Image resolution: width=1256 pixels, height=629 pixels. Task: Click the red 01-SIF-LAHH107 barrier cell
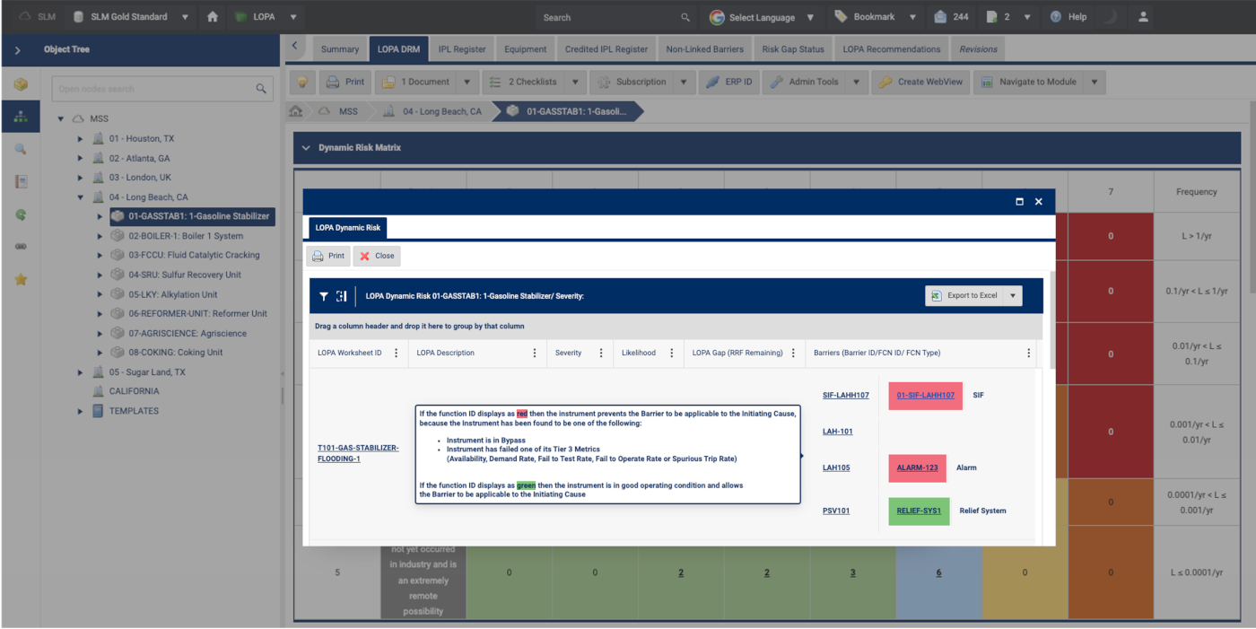pyautogui.click(x=925, y=396)
